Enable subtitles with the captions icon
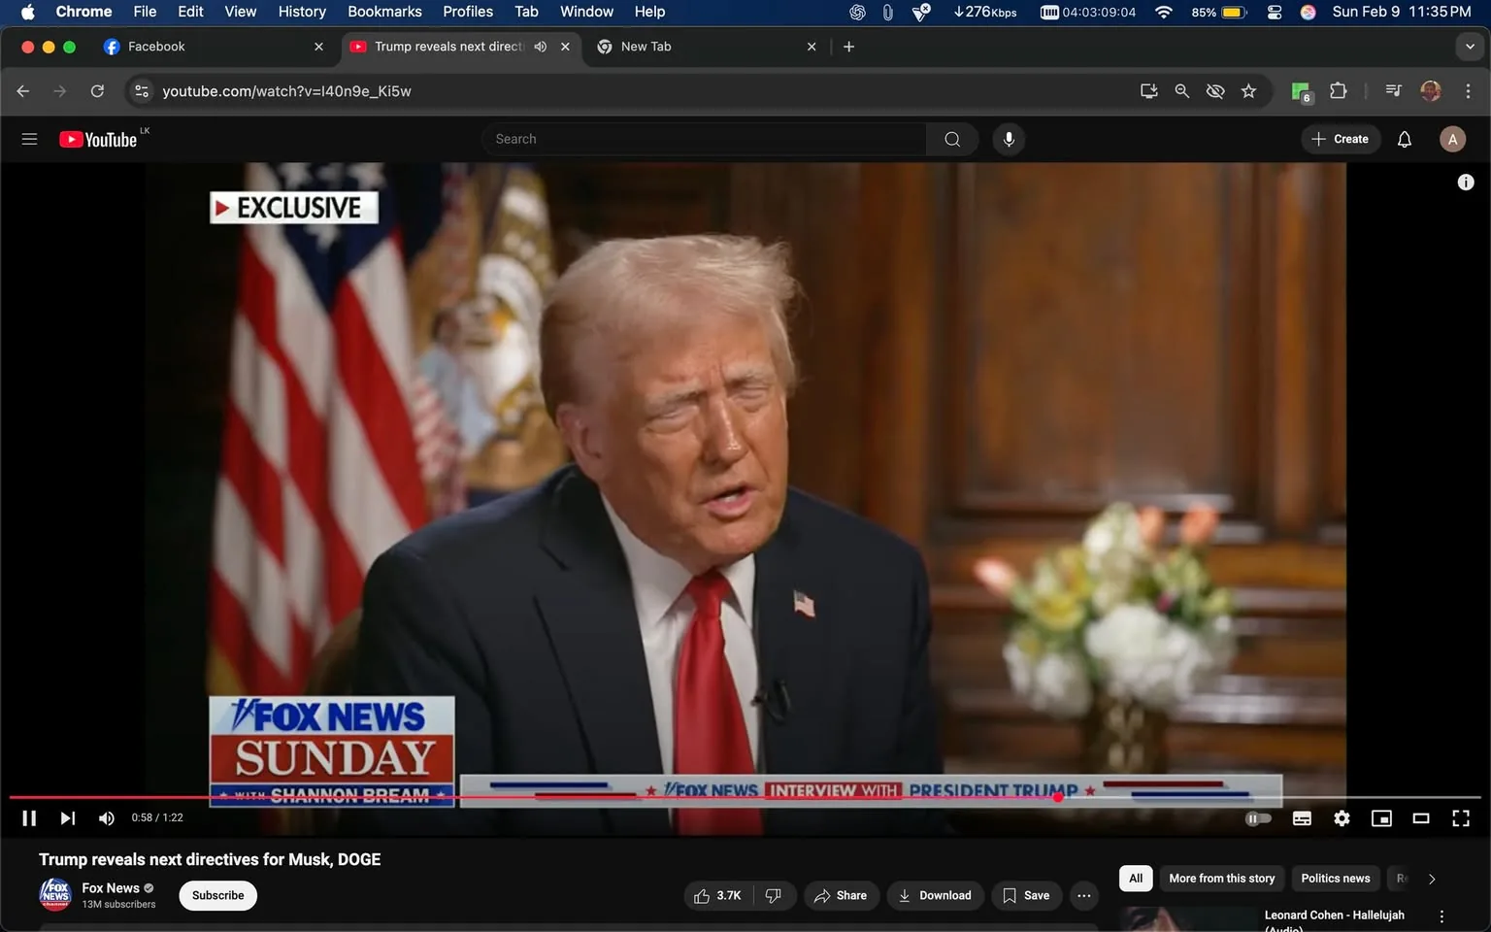Viewport: 1491px width, 932px height. click(x=1302, y=818)
